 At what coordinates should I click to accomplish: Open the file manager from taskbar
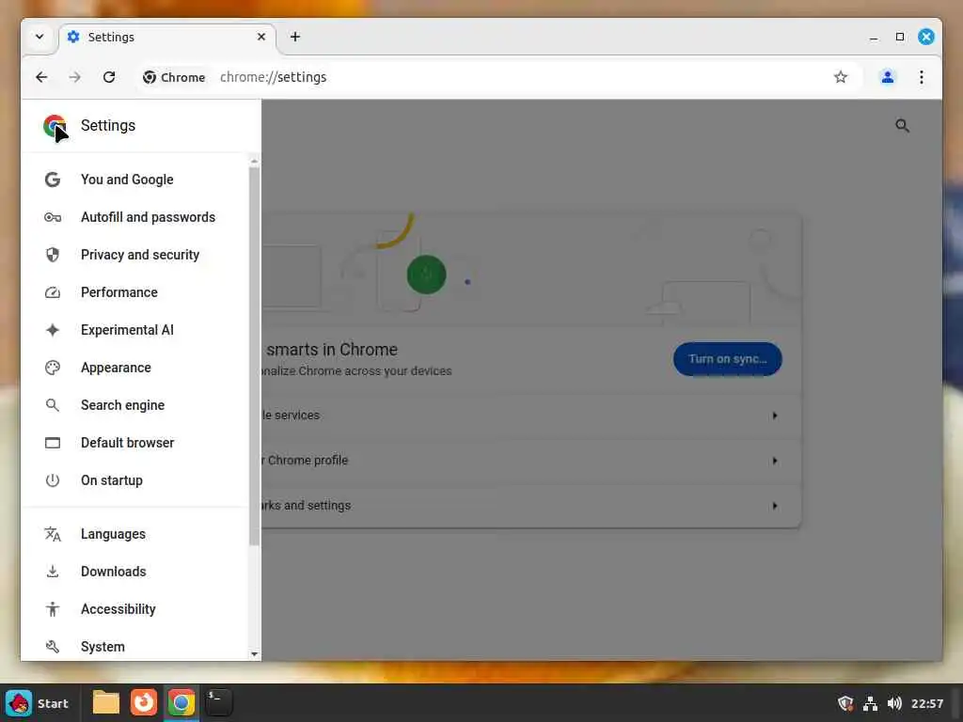(x=106, y=702)
